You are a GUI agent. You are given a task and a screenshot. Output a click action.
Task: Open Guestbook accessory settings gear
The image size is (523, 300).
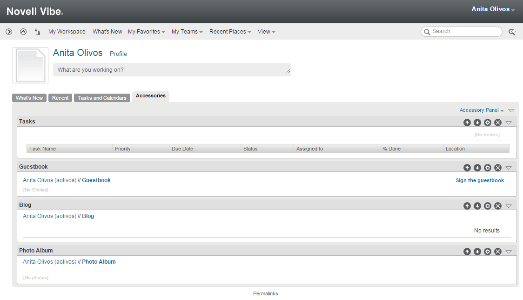[488, 168]
